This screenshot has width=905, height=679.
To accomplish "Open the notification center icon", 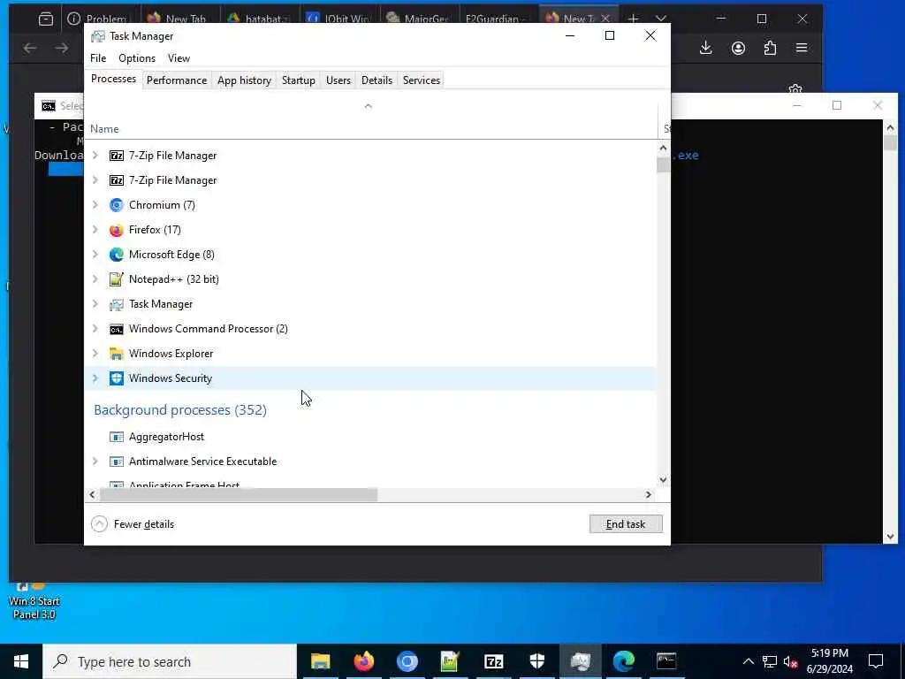I will tap(876, 661).
